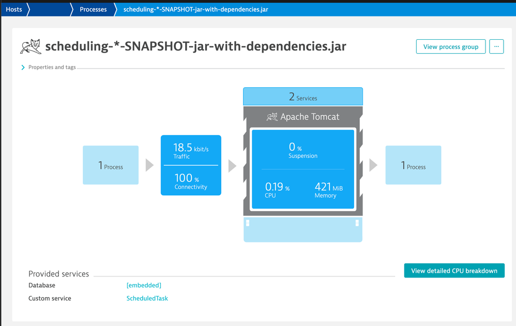Click the left white handle below the Tomcat panel

tap(248, 223)
